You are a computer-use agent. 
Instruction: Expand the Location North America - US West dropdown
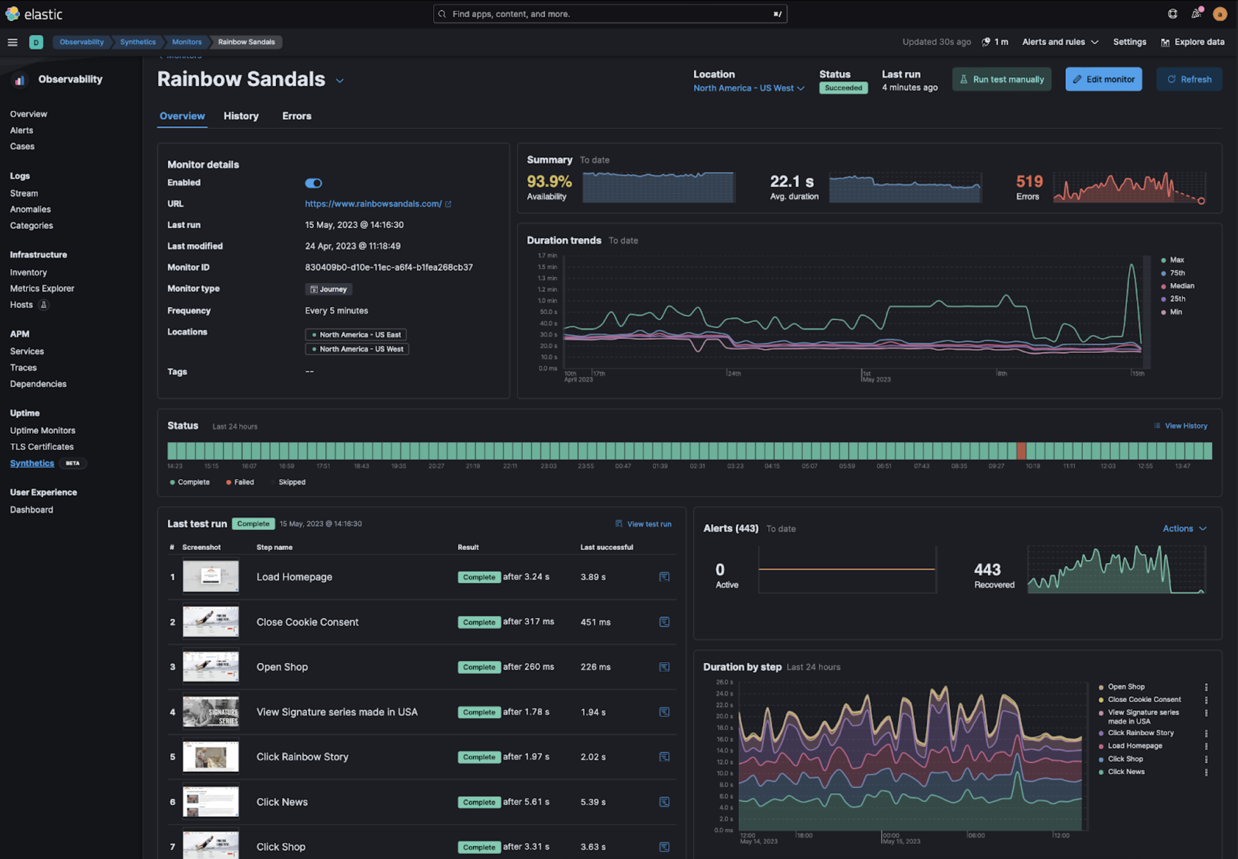coord(748,88)
